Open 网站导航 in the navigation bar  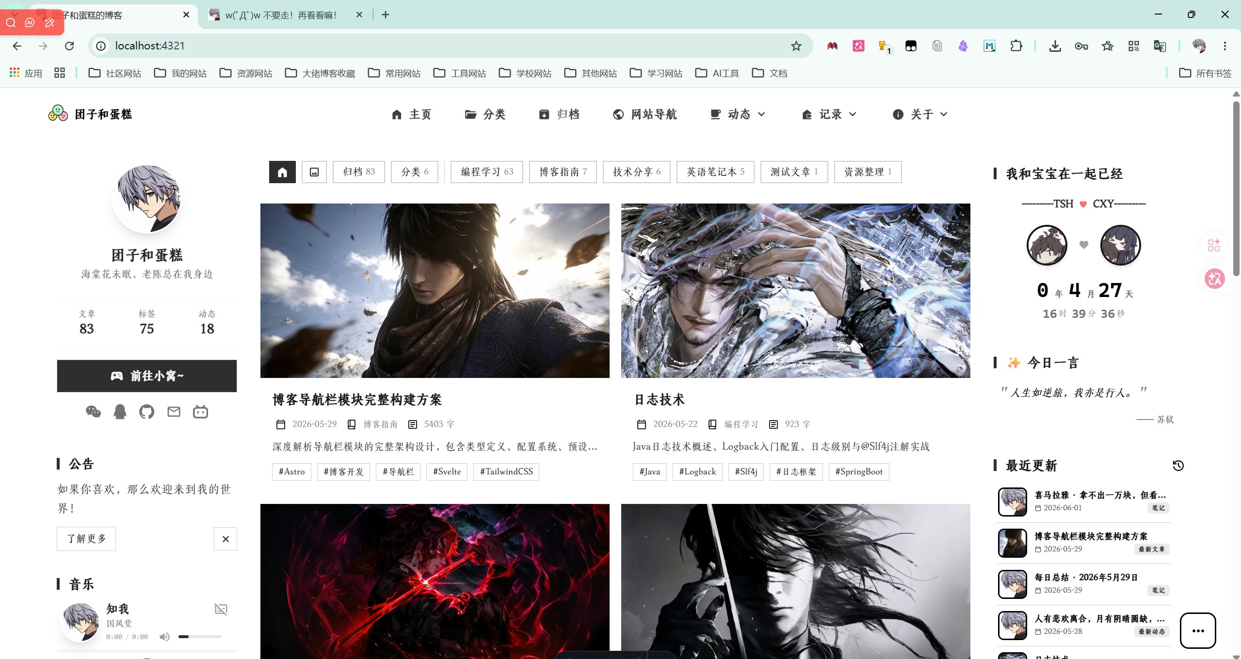pos(645,114)
